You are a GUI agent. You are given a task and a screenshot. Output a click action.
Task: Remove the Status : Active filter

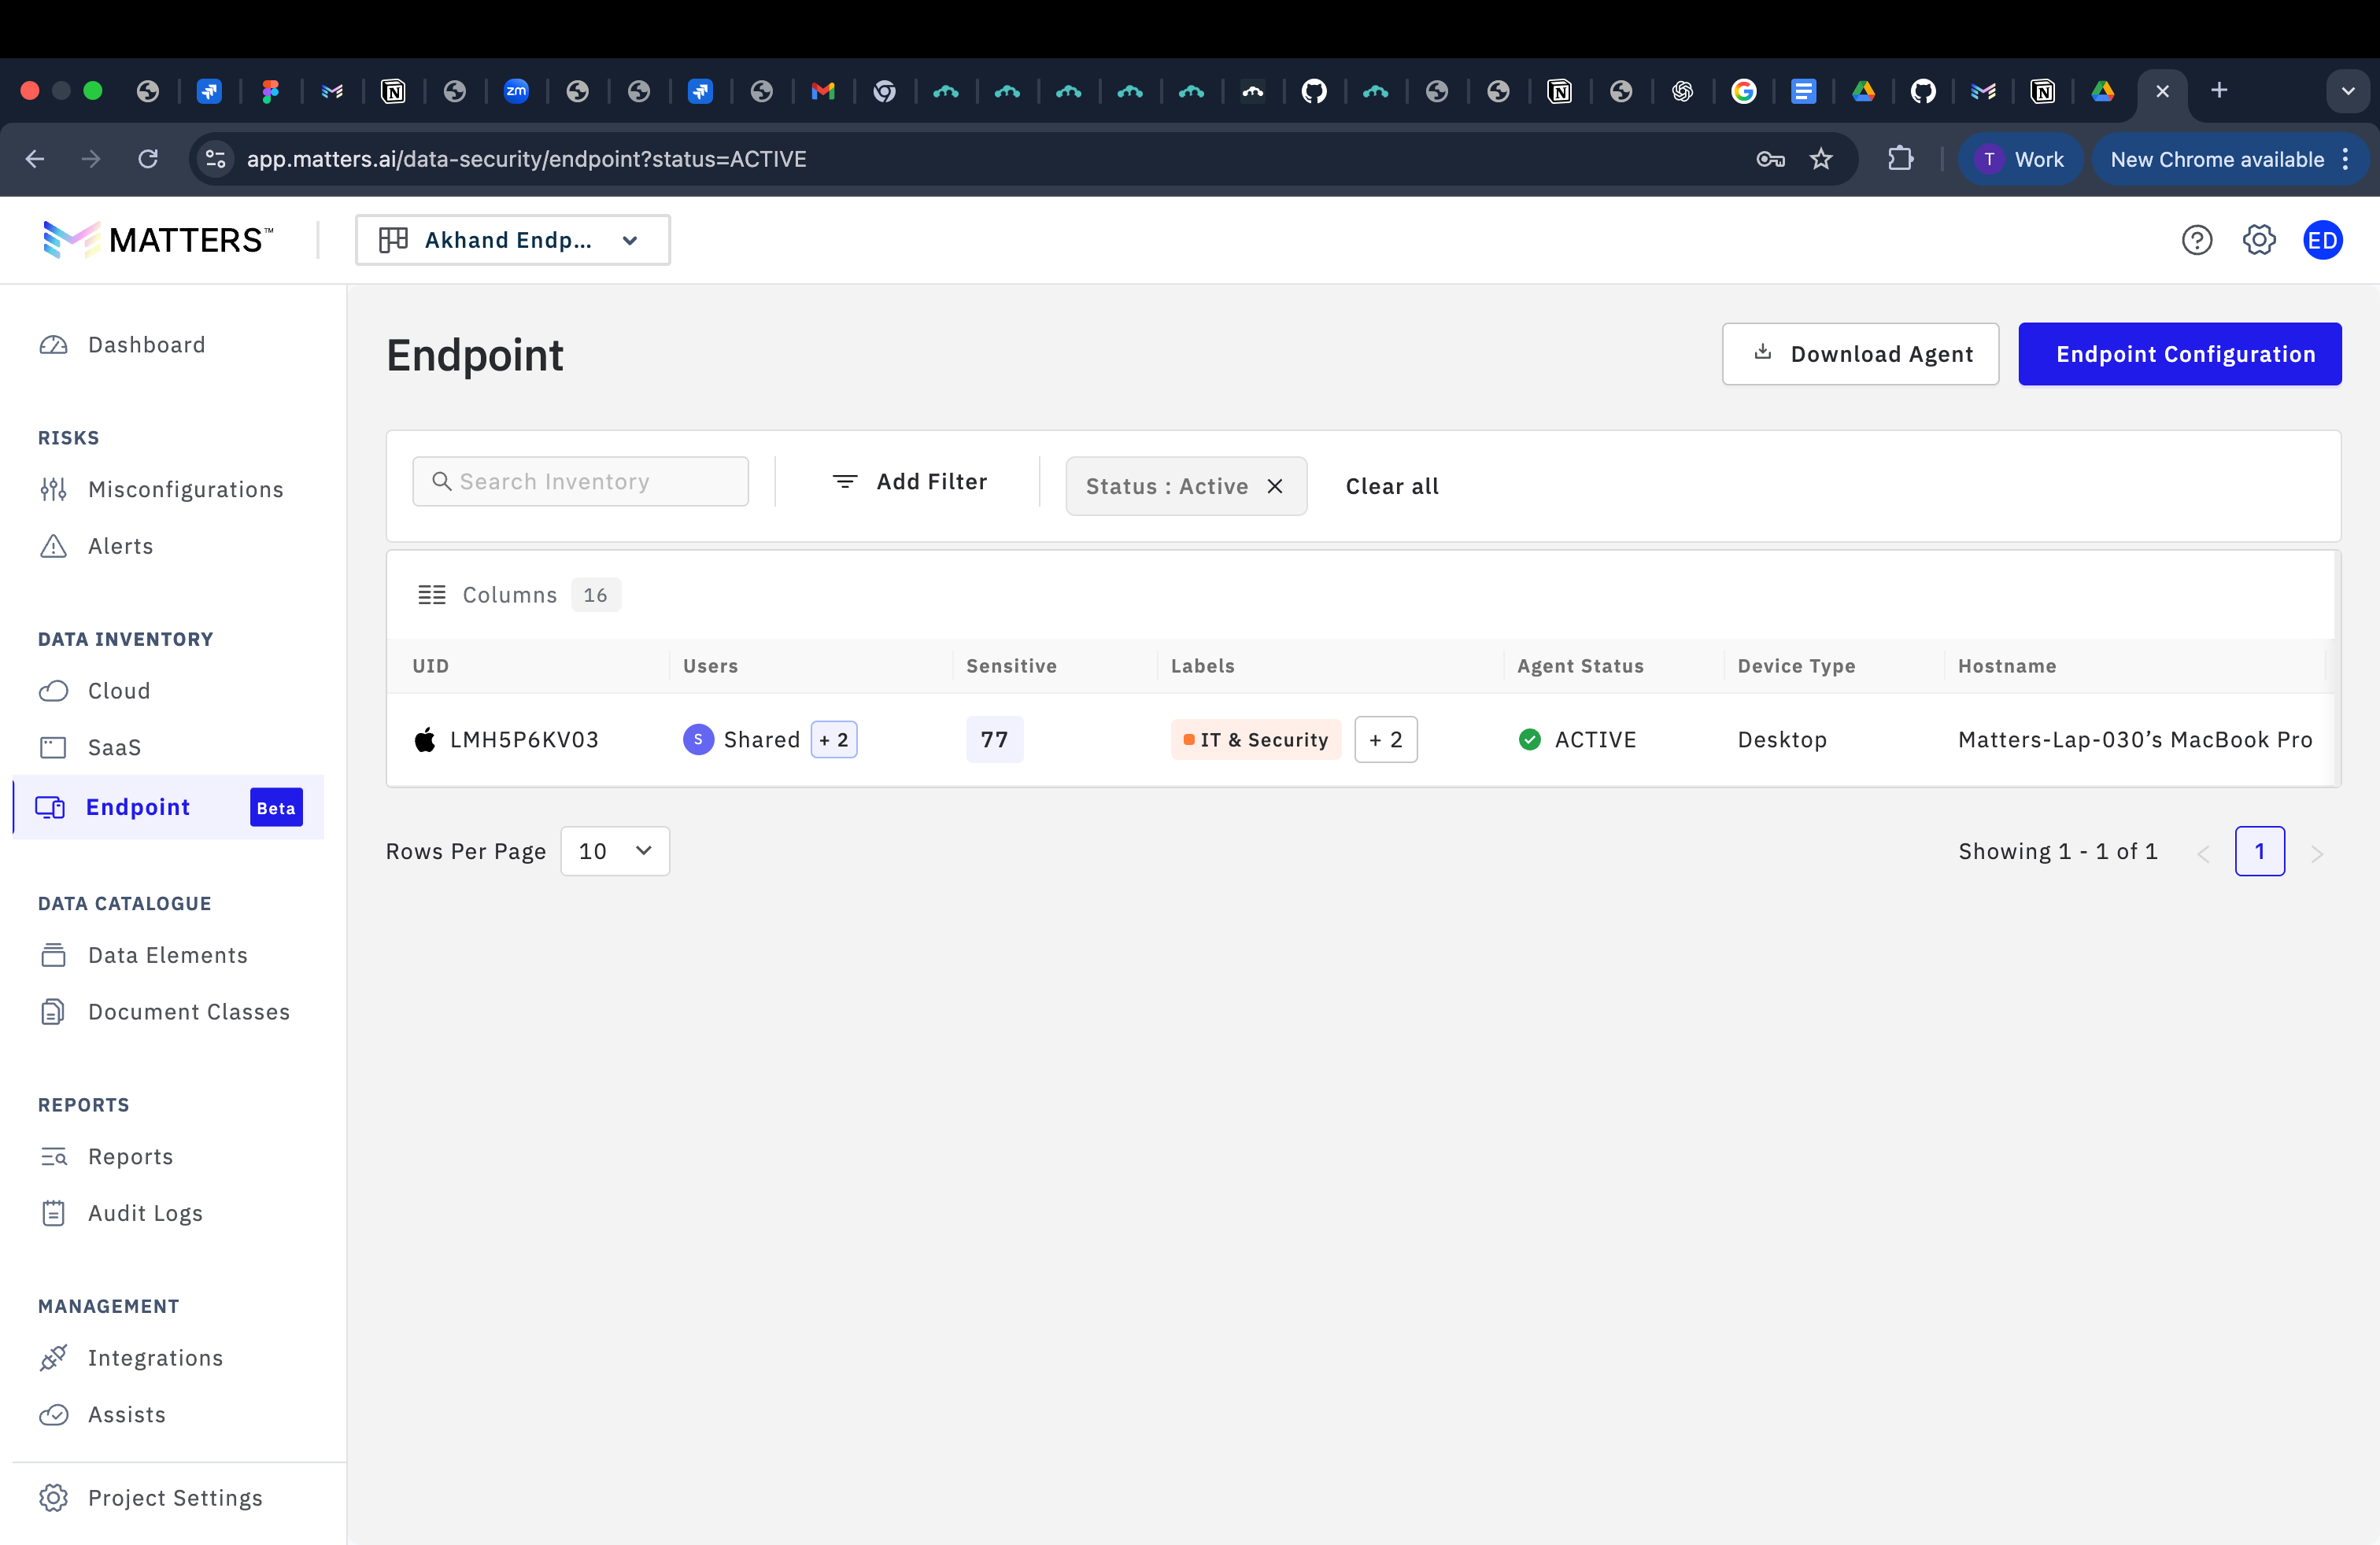tap(1275, 485)
